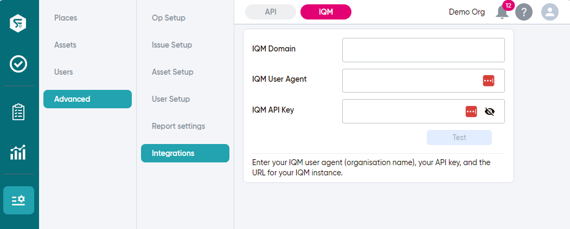Screen dimensions: 570x229
Task: Select the settings list gear sidebar icon
Action: (18, 200)
